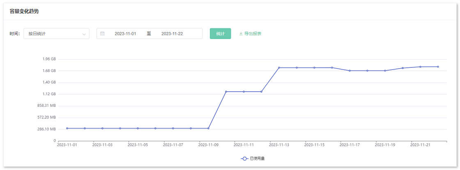The image size is (460, 170).
Task: Click the dropdown chevron beside 按日统计
Action: pos(84,34)
